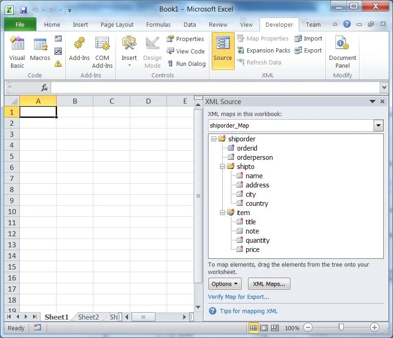Switch to the Page Layout tab

pyautogui.click(x=117, y=24)
